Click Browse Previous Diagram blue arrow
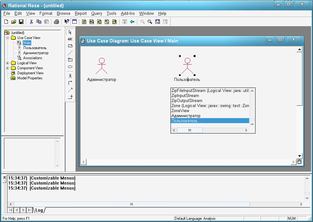 [132, 22]
